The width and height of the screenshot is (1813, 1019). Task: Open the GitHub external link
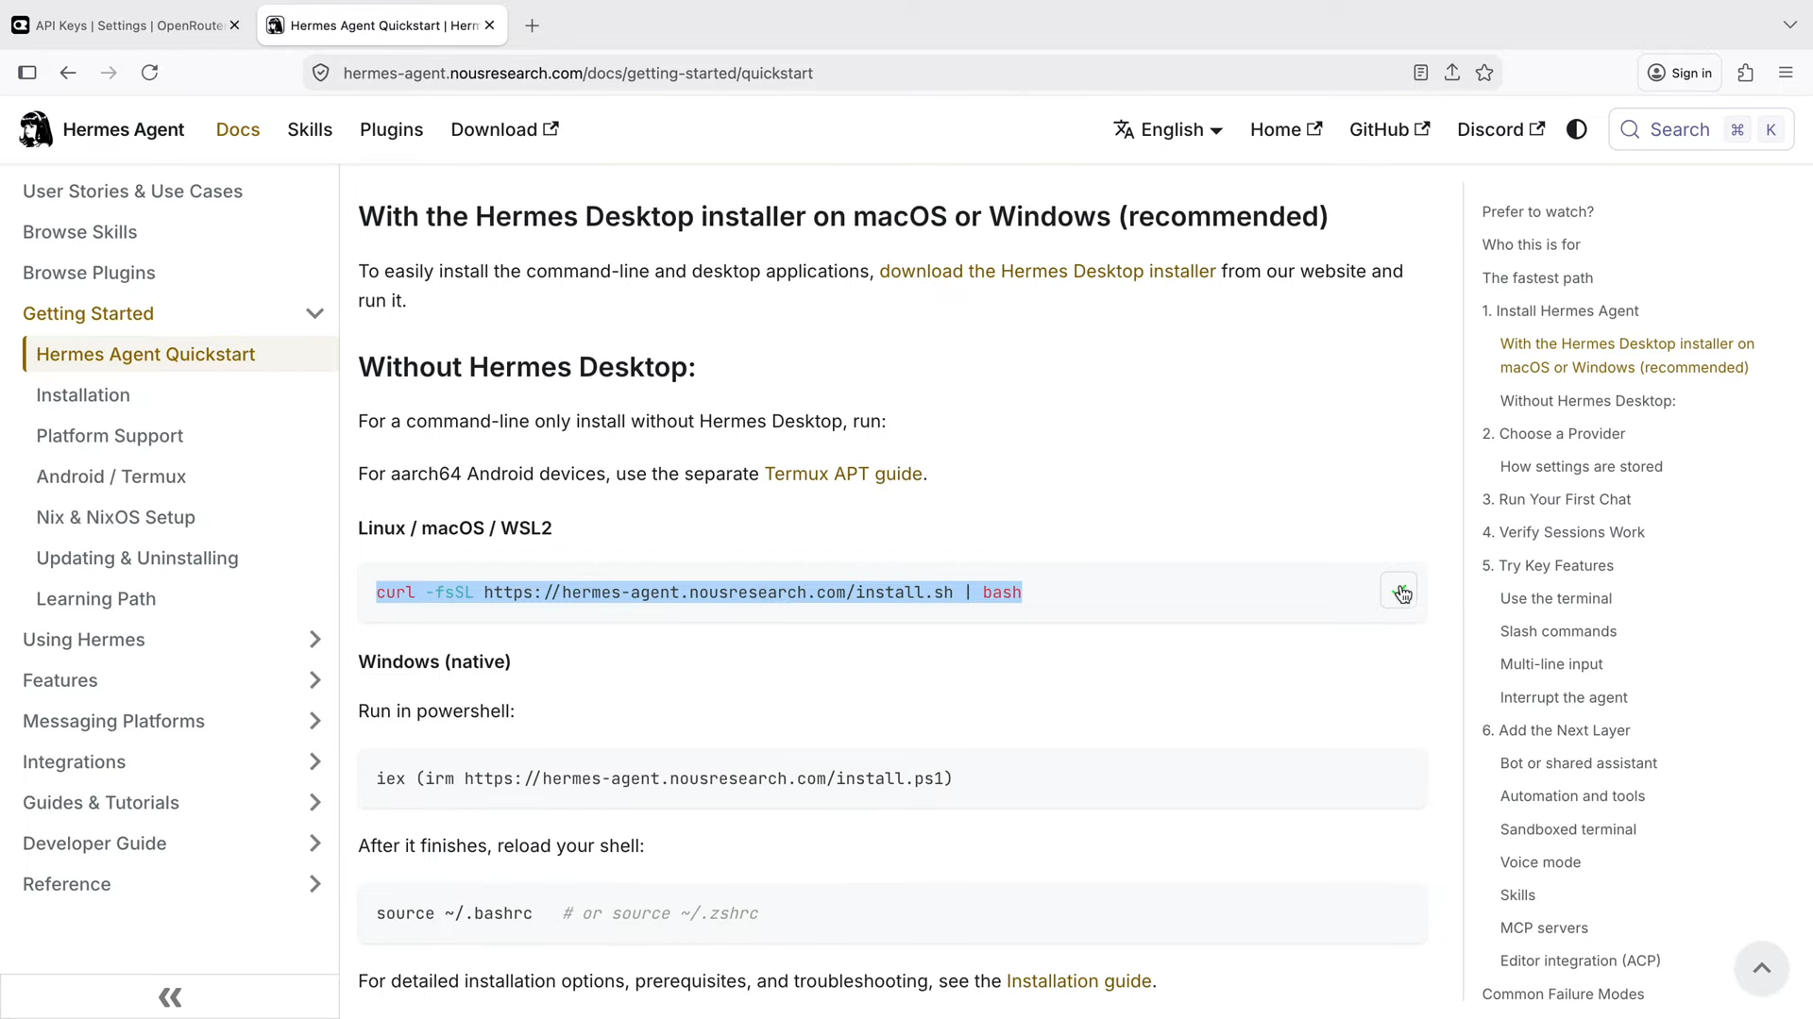[1390, 129]
